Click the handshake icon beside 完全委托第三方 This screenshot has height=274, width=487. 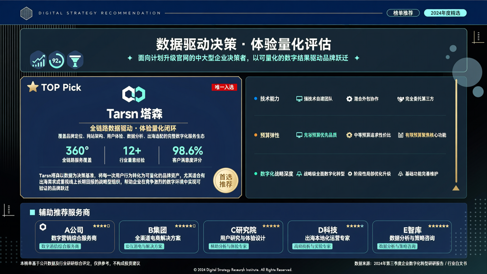click(400, 99)
